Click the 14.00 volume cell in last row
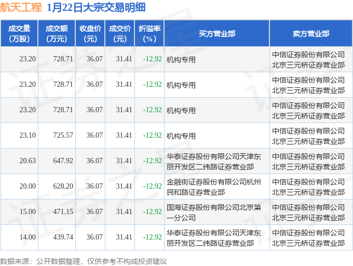353x266 pixels. (x=19, y=237)
